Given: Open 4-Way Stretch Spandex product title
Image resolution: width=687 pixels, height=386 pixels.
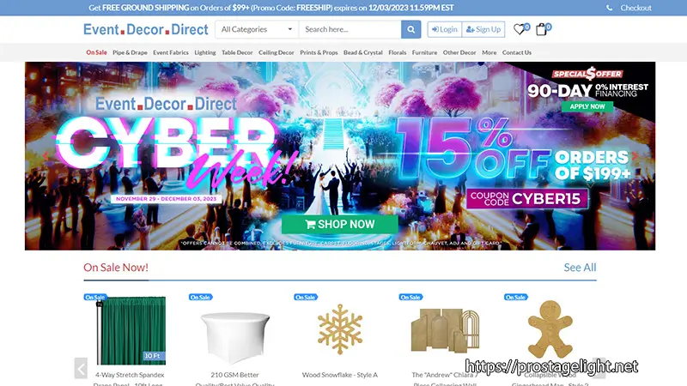Looking at the screenshot, I should (x=130, y=379).
